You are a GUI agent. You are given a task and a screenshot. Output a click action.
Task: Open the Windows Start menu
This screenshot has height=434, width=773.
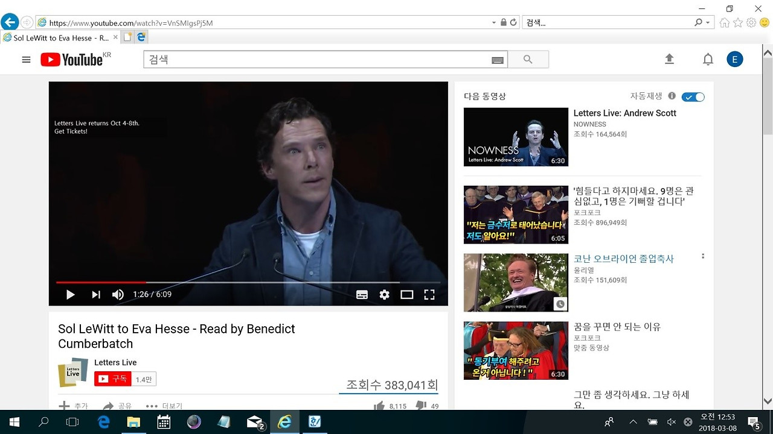coord(14,422)
